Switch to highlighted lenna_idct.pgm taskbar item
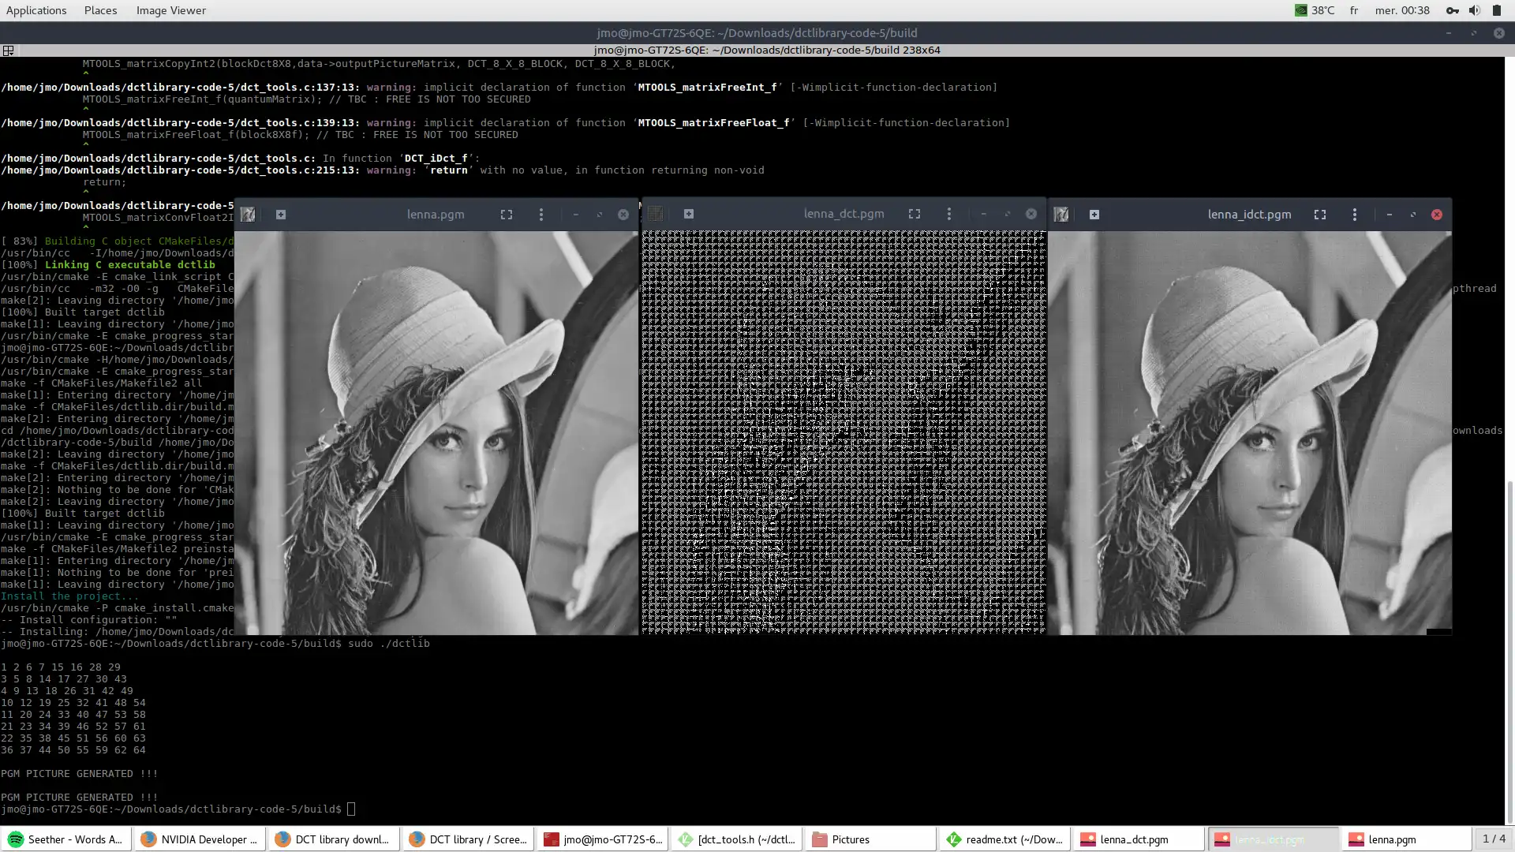 point(1273,839)
